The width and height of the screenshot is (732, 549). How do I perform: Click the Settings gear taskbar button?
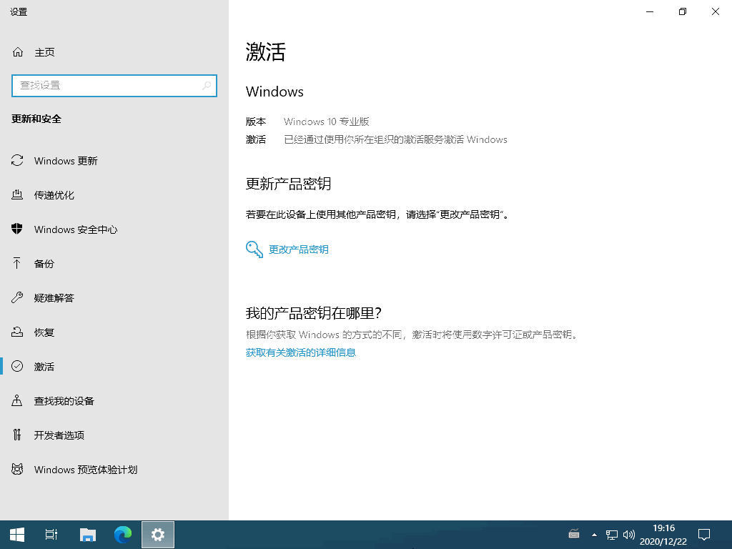click(158, 535)
